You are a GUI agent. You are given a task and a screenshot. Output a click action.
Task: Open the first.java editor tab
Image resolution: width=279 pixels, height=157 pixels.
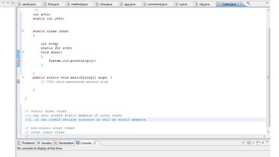(51, 4)
